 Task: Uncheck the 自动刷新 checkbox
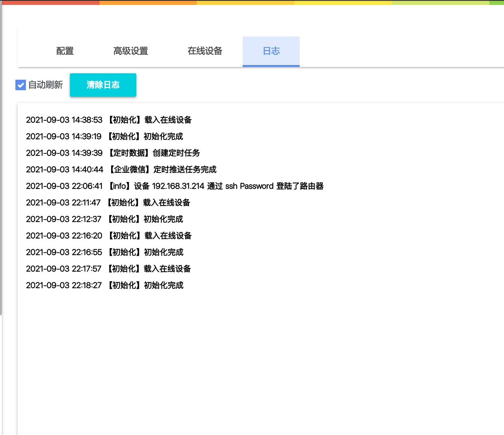[20, 85]
